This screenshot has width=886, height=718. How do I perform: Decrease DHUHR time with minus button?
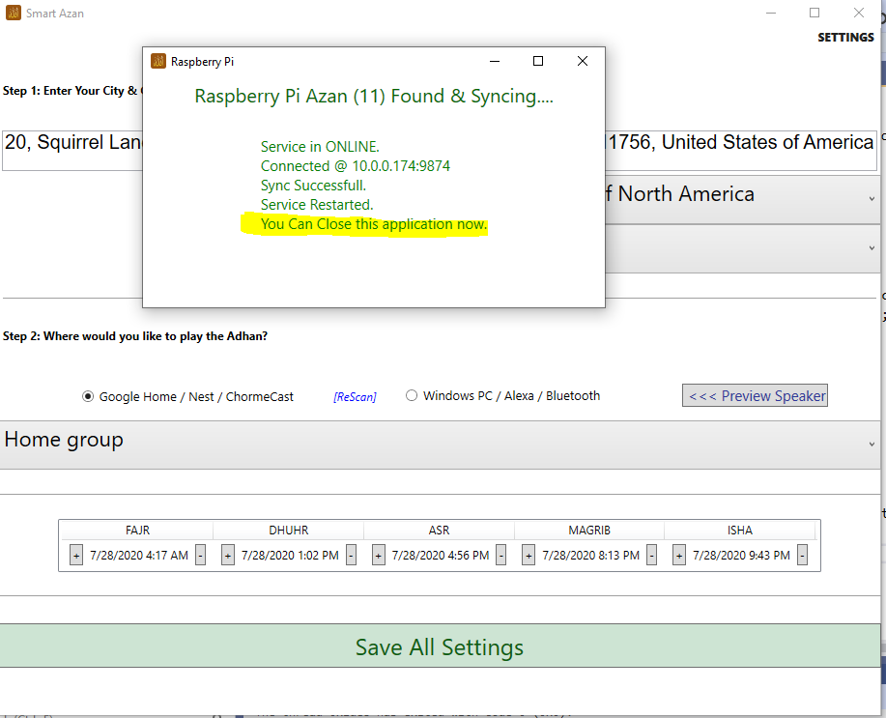351,556
